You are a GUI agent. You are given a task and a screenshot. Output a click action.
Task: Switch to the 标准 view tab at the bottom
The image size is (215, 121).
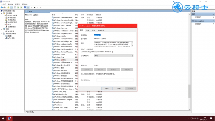click(x=32, y=112)
